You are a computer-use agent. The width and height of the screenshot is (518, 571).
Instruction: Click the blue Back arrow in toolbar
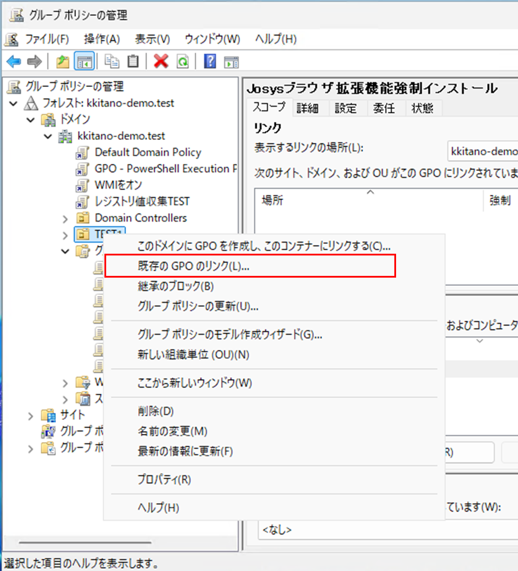click(13, 61)
